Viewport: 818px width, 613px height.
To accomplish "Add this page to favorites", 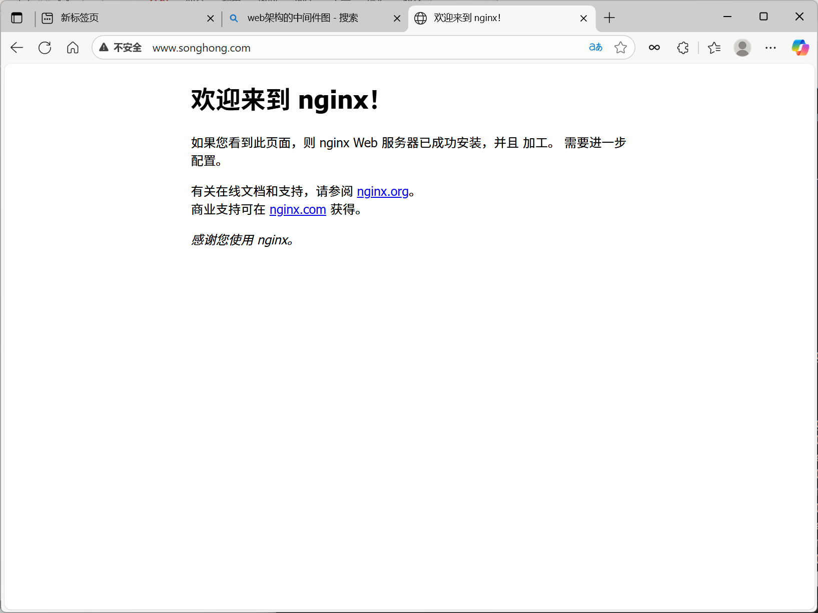I will coord(620,48).
